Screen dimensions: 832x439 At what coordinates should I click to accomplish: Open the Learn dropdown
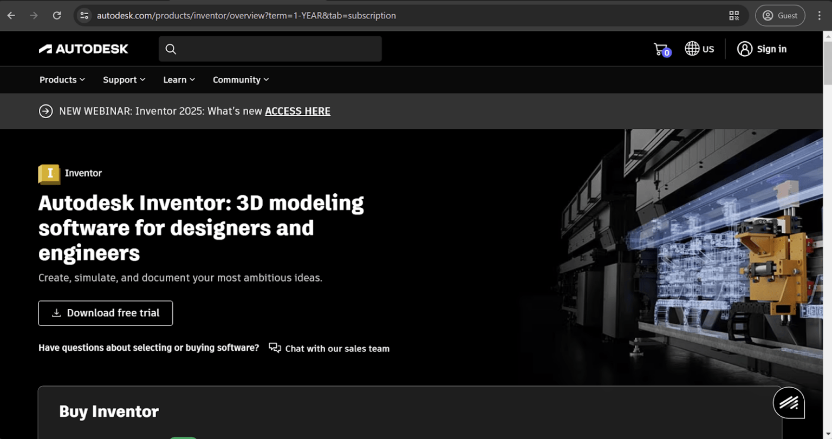click(x=179, y=80)
